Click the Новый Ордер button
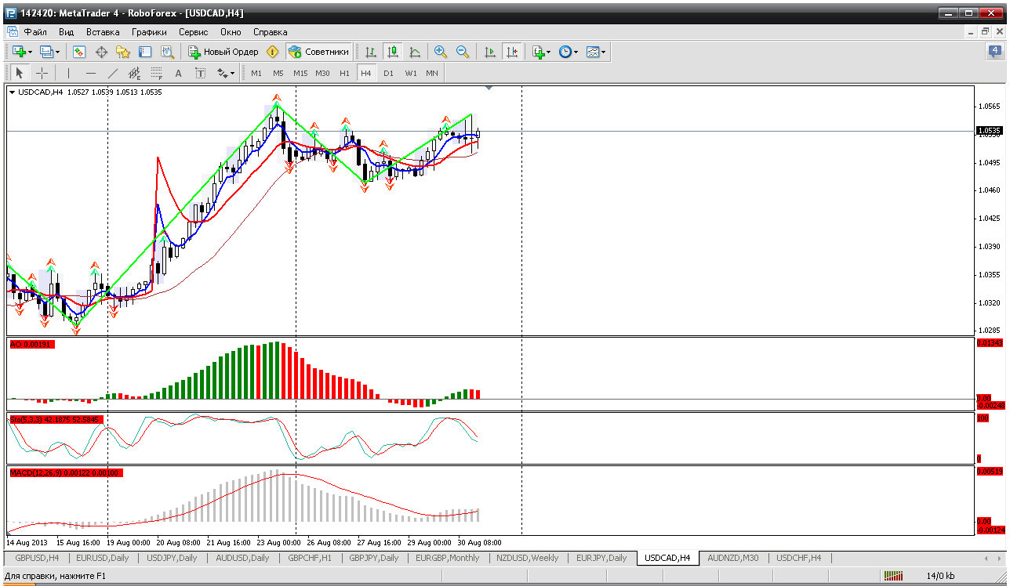The height and width of the screenshot is (586, 1010). 223,52
